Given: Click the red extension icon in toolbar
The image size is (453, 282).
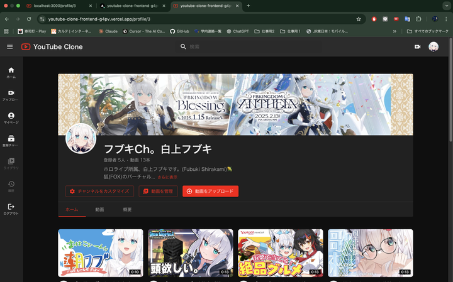Looking at the screenshot, I should tap(374, 19).
